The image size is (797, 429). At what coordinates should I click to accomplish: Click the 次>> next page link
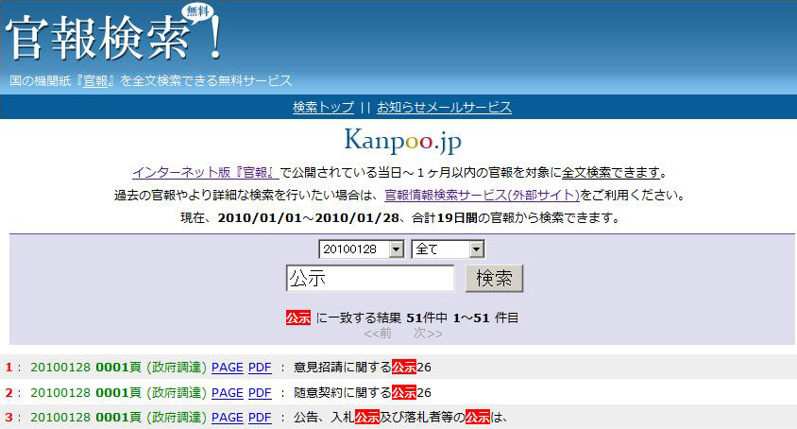(x=428, y=334)
